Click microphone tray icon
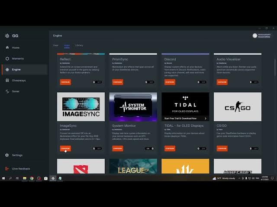 click(x=246, y=178)
